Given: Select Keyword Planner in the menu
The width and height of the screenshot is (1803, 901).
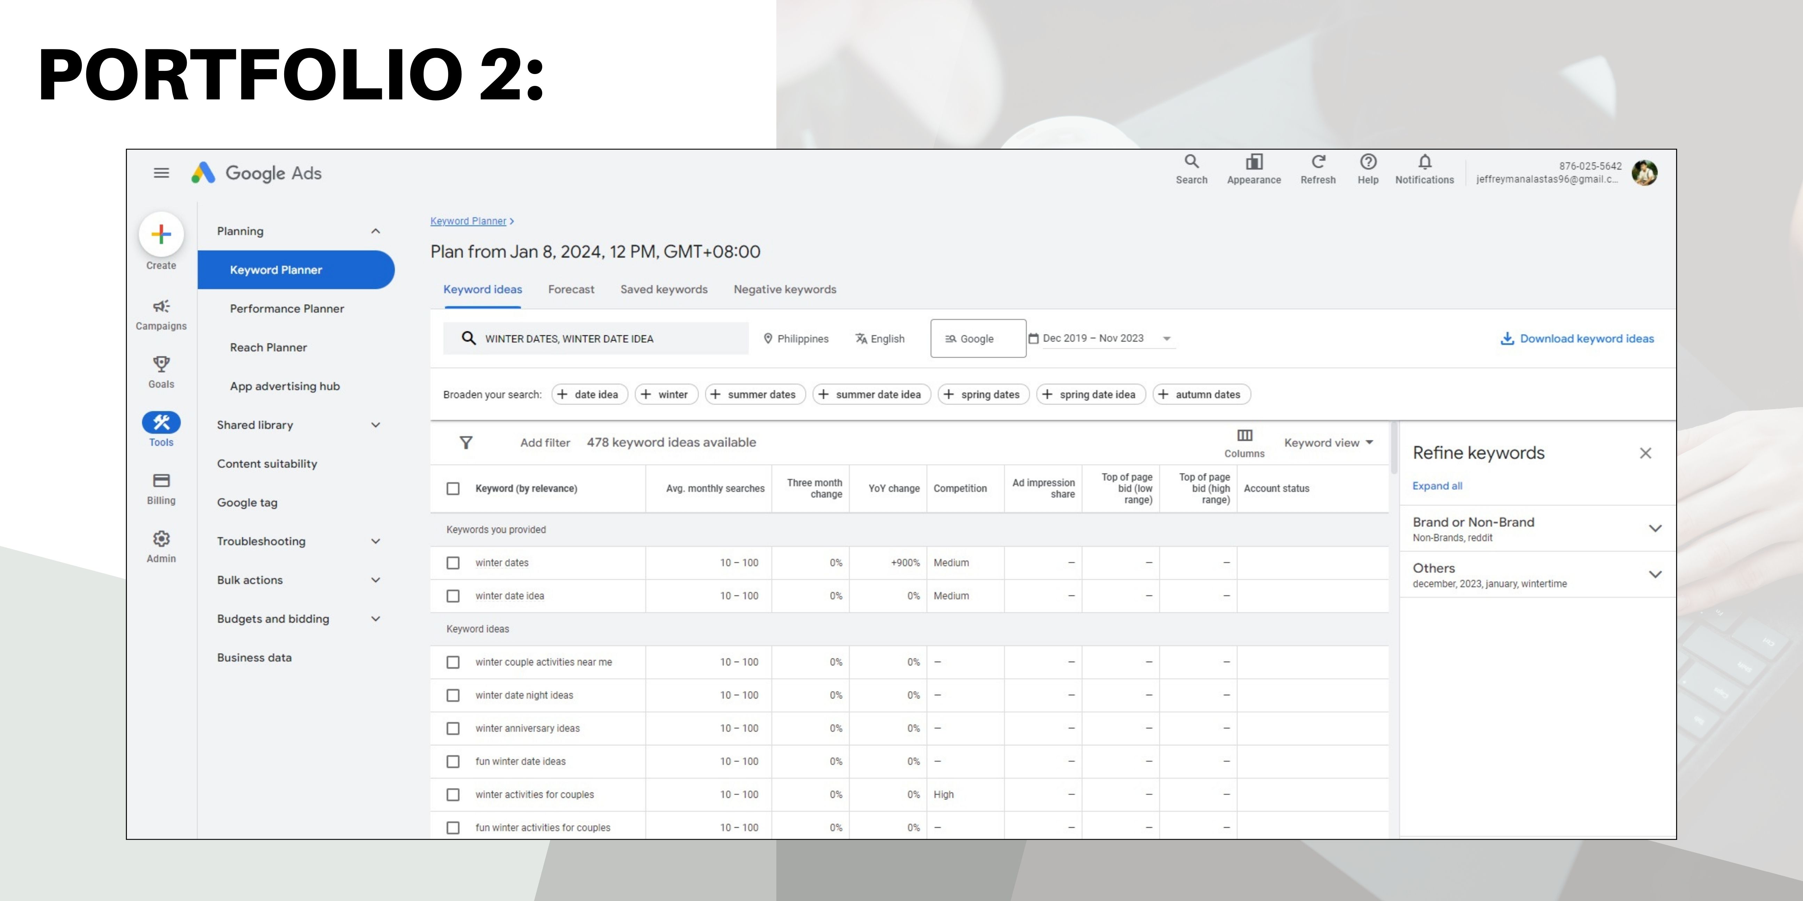Looking at the screenshot, I should 296,270.
